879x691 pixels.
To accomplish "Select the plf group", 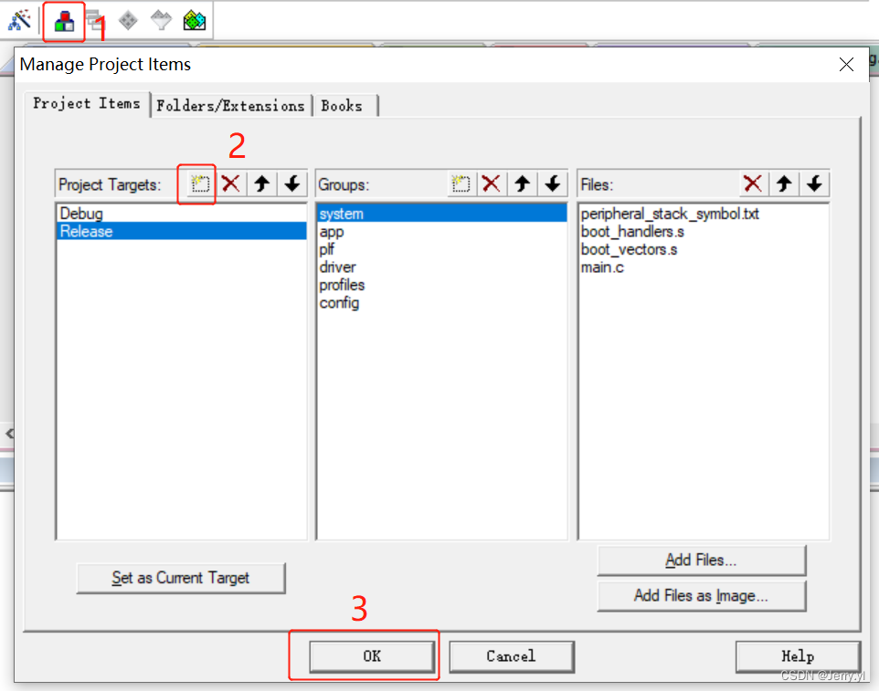I will [x=441, y=249].
